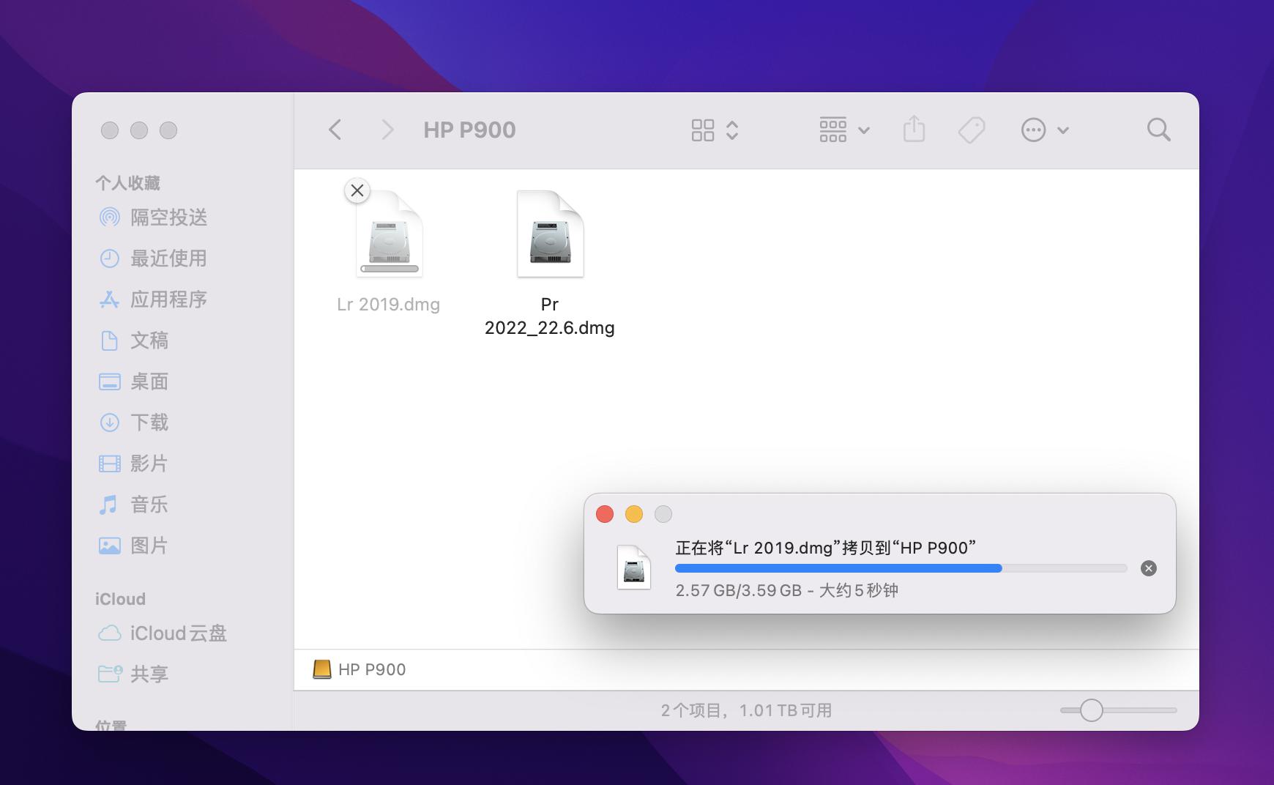The width and height of the screenshot is (1274, 785).
Task: Open the Applications sidebar item
Action: pos(169,300)
